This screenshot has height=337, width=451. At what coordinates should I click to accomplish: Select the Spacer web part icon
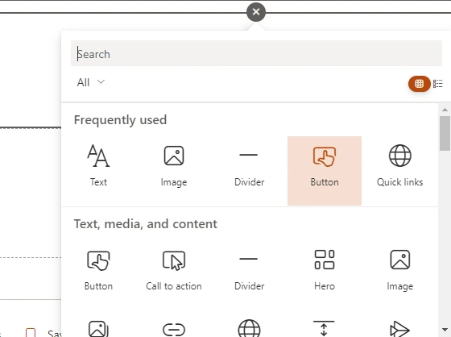[x=324, y=328]
